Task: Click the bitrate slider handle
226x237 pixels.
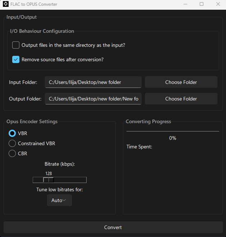Action: (x=49, y=180)
